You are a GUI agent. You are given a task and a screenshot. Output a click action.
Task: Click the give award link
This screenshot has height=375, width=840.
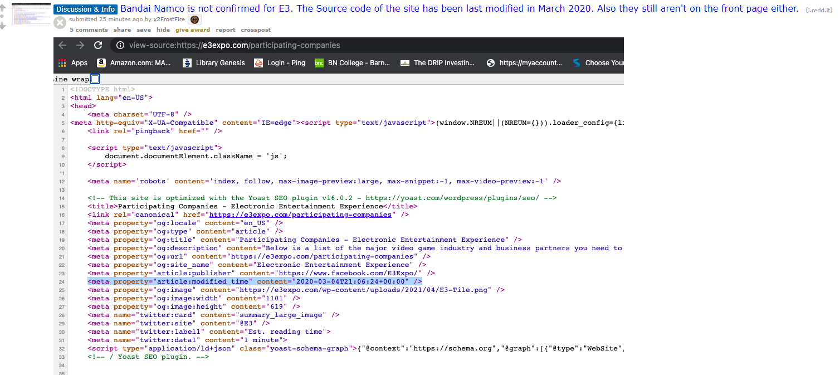coord(193,30)
